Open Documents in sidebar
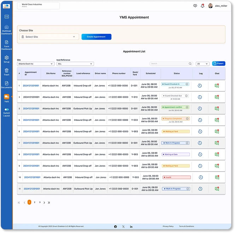The image size is (235, 233). pos(6,85)
